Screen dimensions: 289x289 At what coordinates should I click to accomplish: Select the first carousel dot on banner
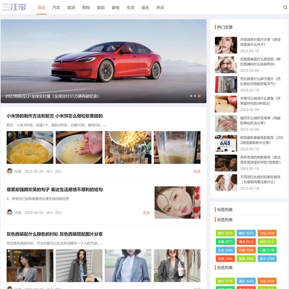pyautogui.click(x=191, y=96)
